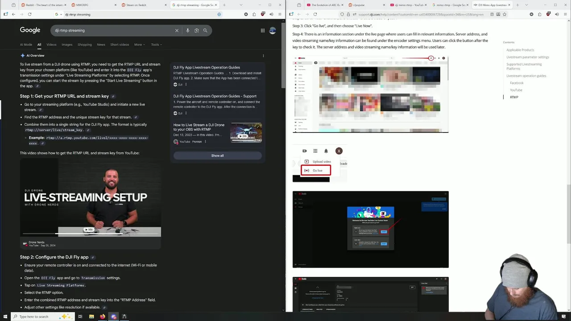
Task: Jump to RTMP section in Contents
Action: [x=514, y=97]
